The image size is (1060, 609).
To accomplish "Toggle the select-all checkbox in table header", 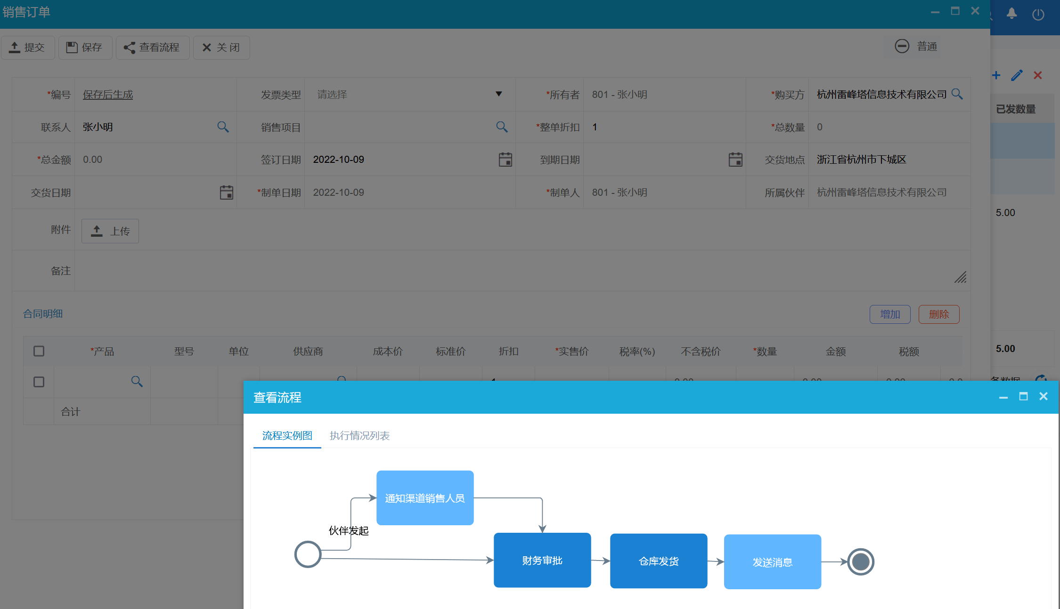I will click(x=39, y=352).
